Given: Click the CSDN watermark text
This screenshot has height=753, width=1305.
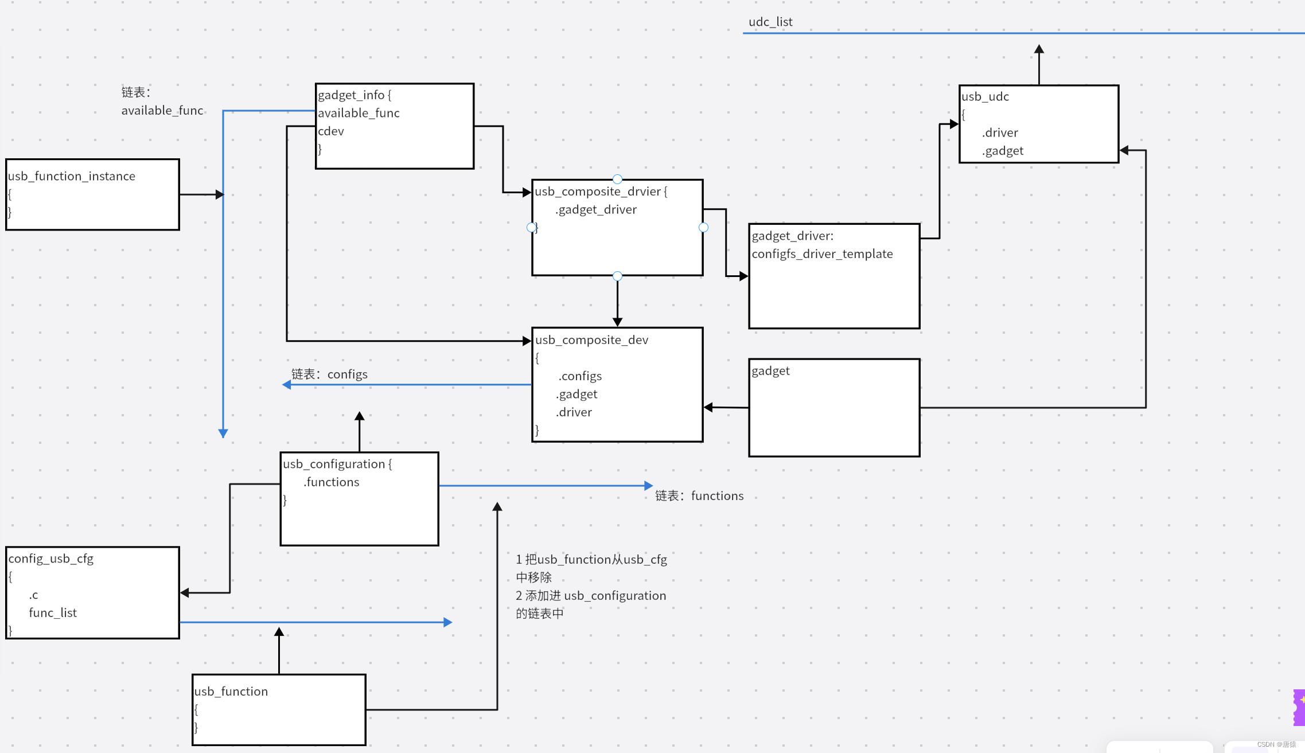Looking at the screenshot, I should click(x=1276, y=744).
